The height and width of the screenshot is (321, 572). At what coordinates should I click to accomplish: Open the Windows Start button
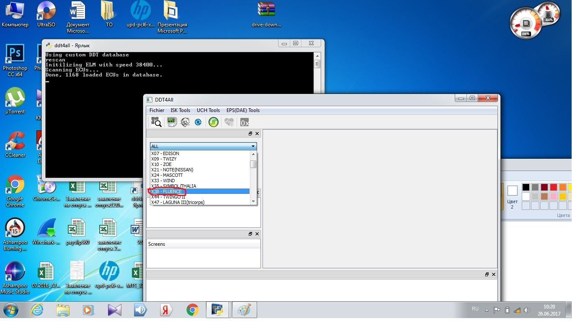[x=11, y=311]
